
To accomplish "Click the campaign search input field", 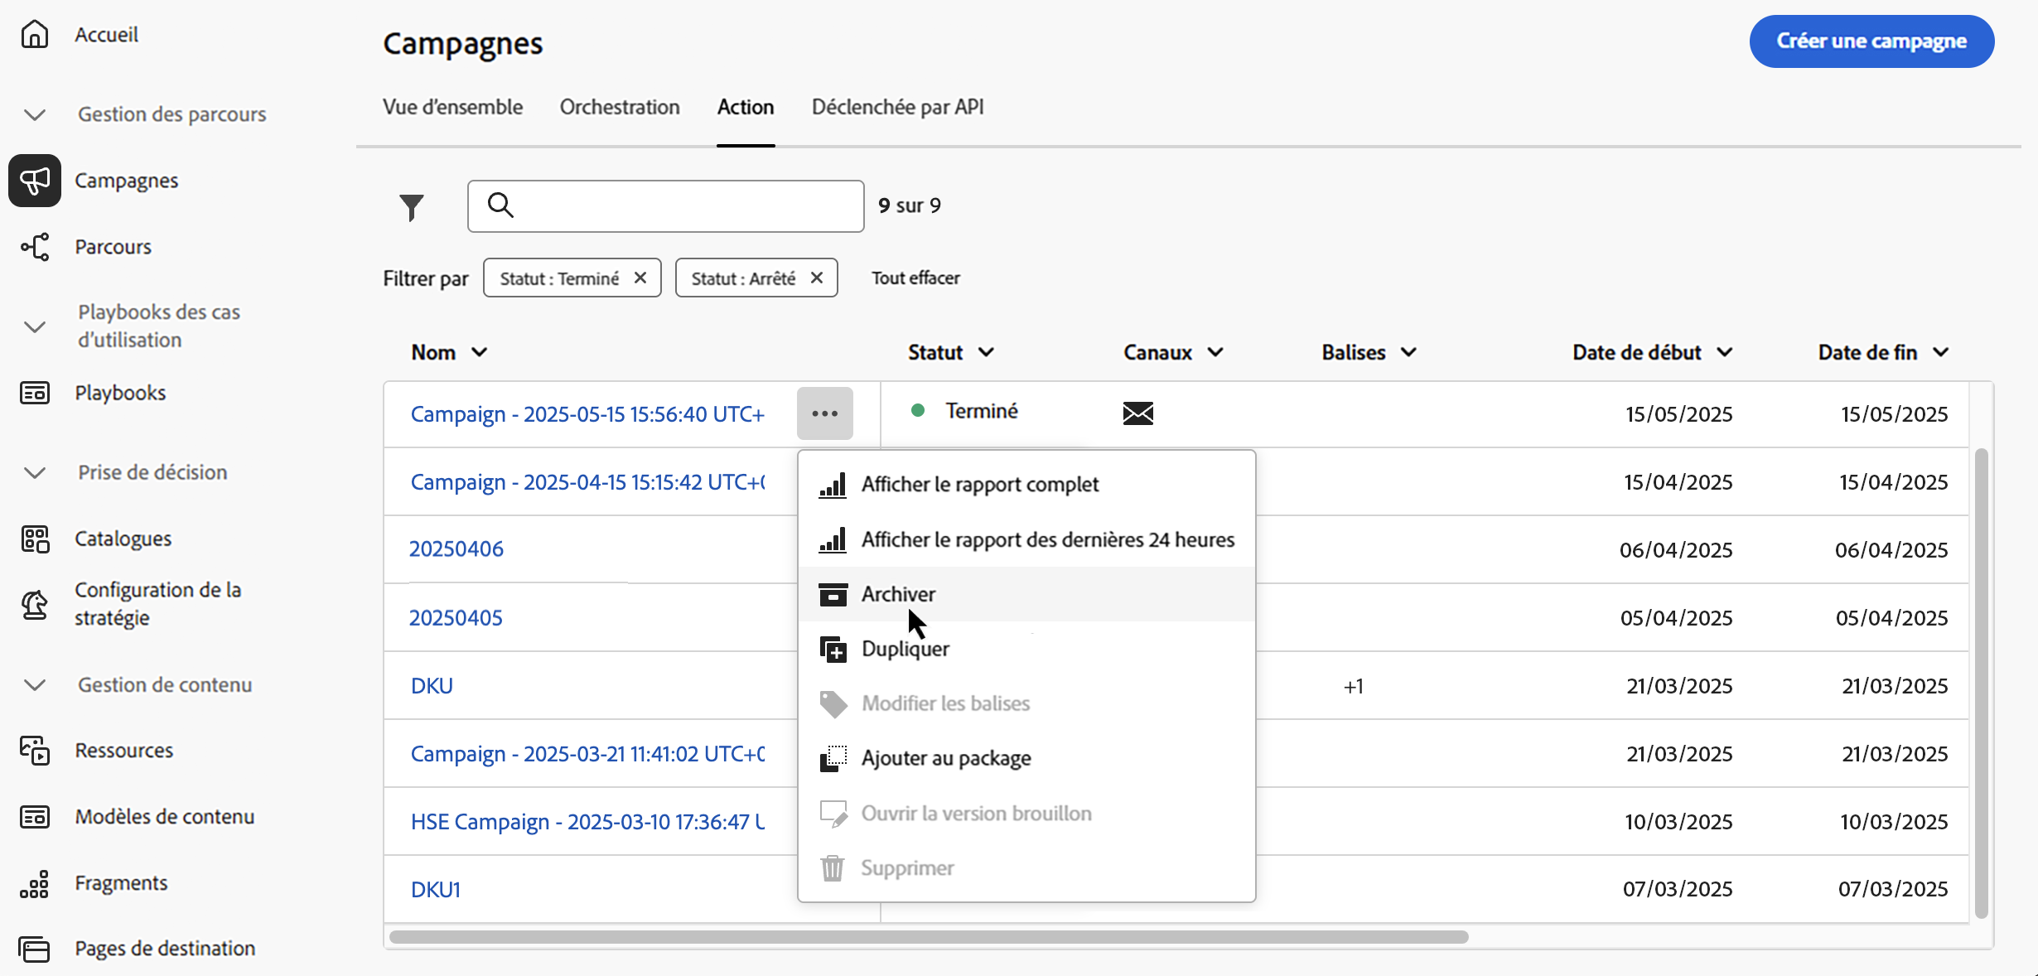I will [679, 206].
